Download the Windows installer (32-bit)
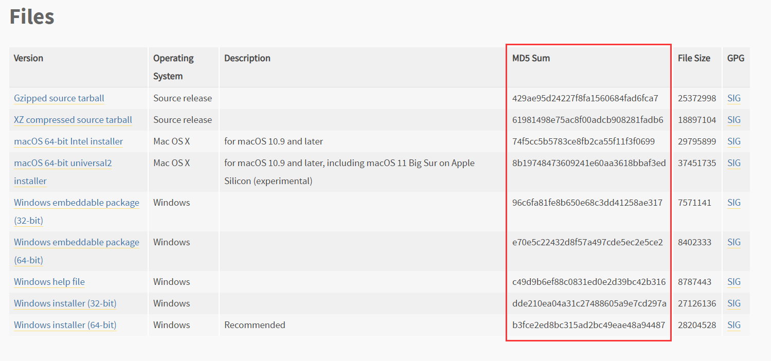 pyautogui.click(x=65, y=303)
